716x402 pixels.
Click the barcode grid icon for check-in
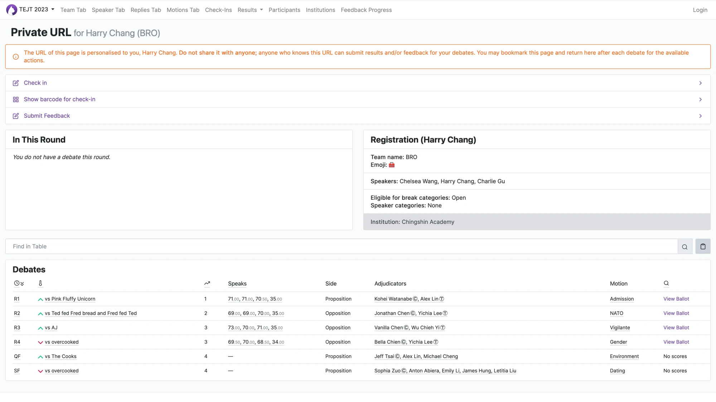click(x=16, y=99)
